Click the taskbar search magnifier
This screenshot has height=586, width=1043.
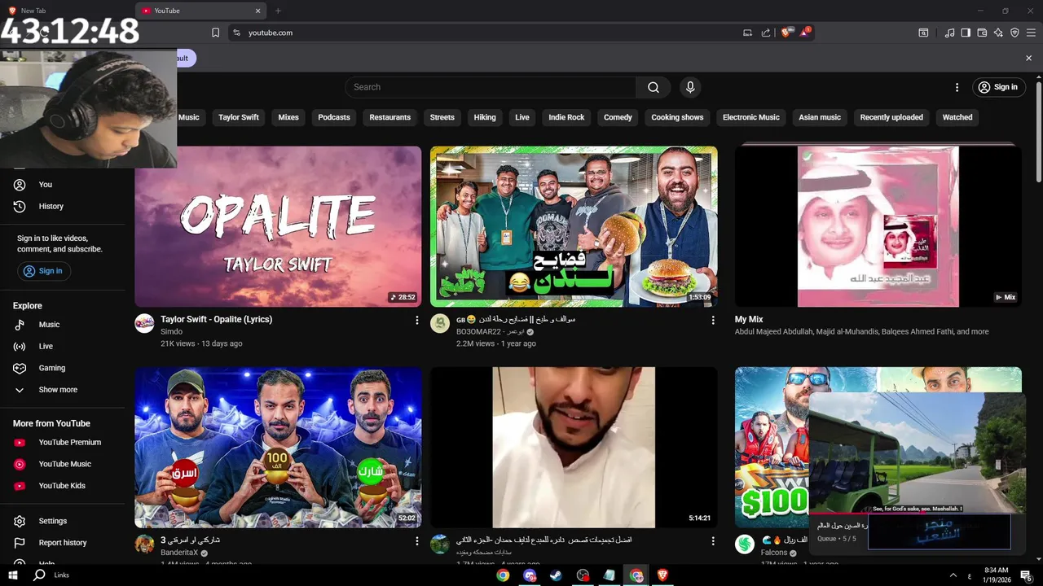coord(39,575)
